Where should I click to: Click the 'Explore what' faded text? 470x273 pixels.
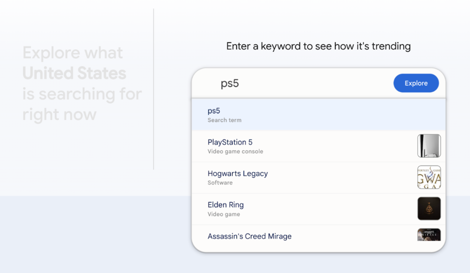point(73,53)
